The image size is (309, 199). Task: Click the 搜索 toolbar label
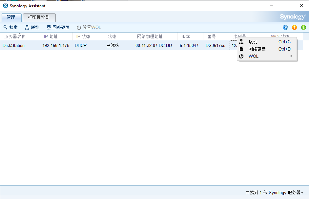(x=13, y=27)
